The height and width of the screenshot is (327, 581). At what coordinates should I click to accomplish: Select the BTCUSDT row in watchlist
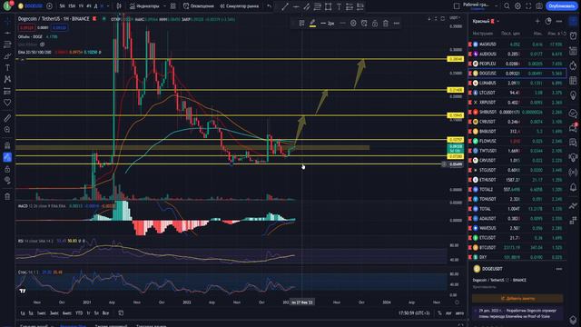coord(517,247)
